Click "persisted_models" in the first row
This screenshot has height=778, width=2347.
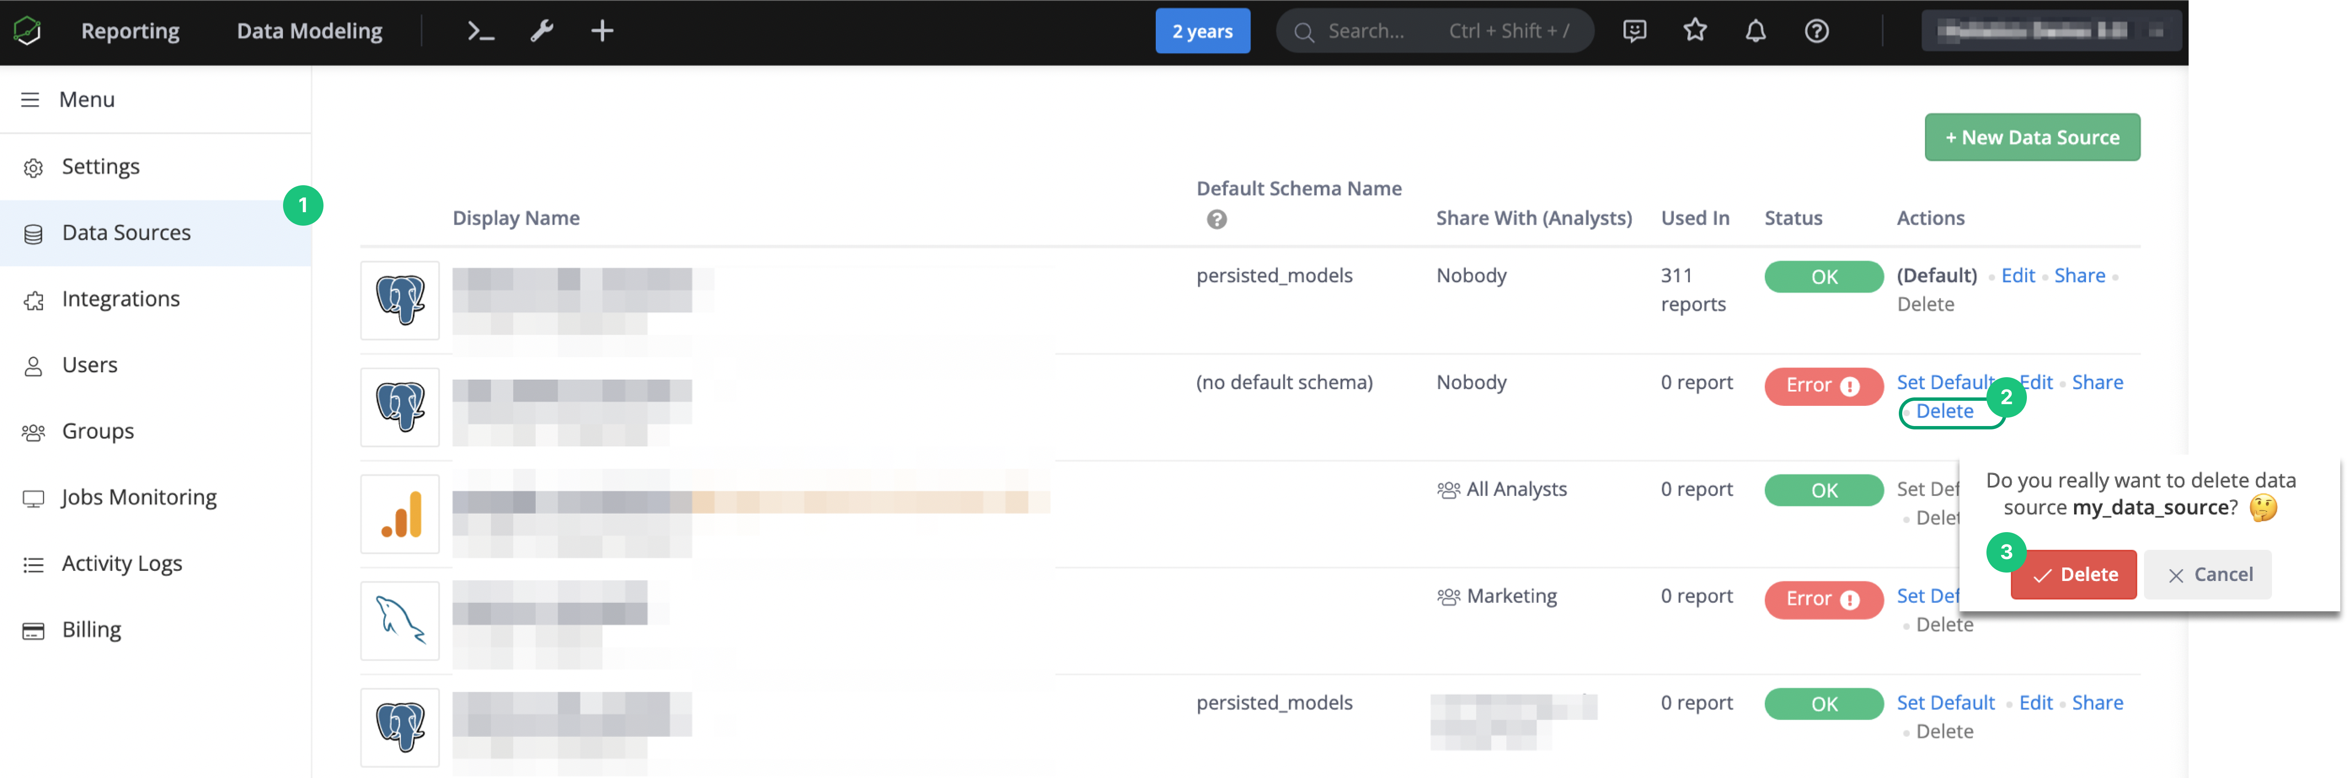pos(1274,276)
